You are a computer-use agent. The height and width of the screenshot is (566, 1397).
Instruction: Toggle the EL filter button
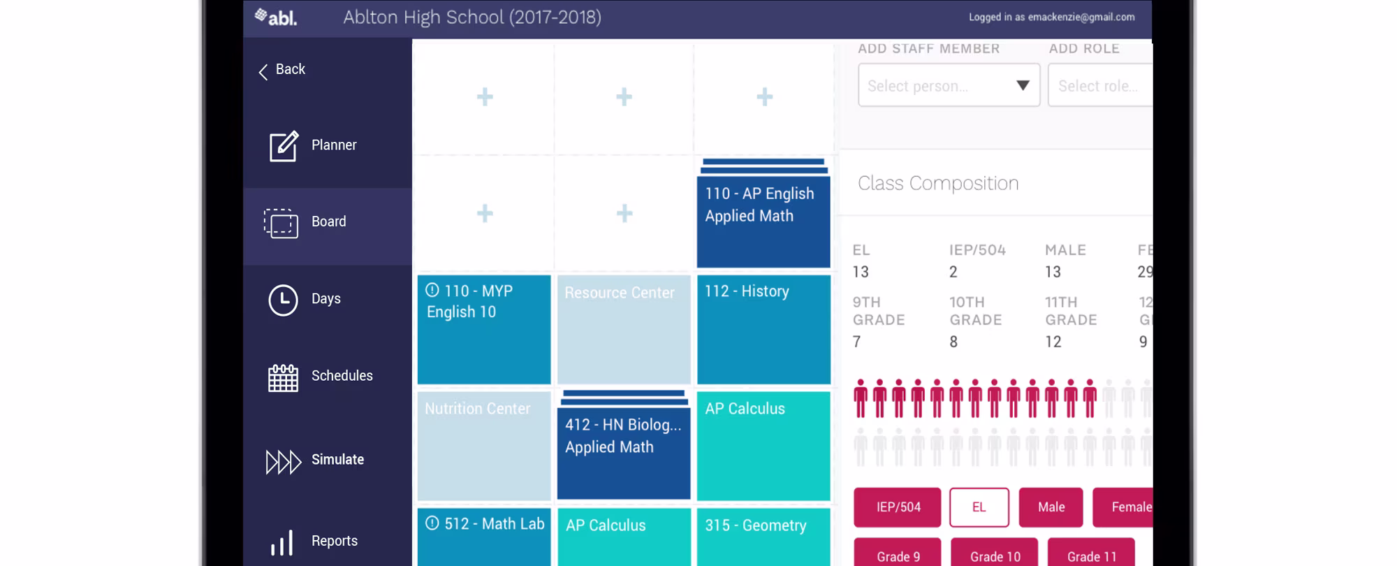pyautogui.click(x=979, y=507)
